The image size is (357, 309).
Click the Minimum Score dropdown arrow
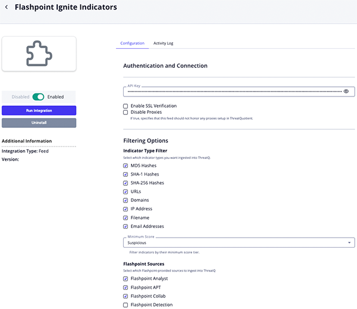click(x=349, y=243)
